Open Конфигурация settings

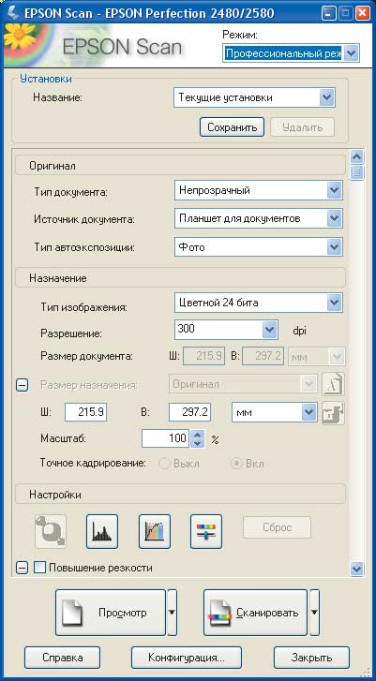point(186,657)
